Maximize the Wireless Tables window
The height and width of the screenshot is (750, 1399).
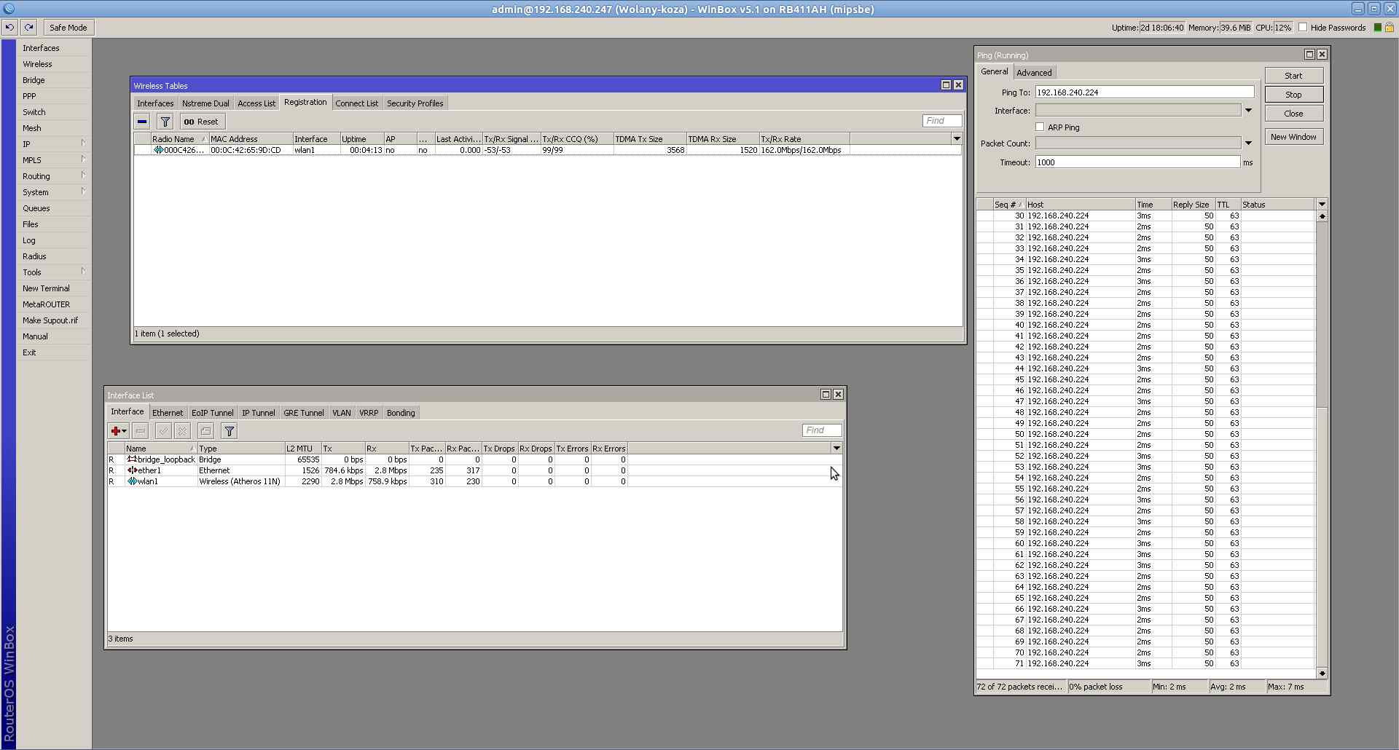tap(946, 85)
